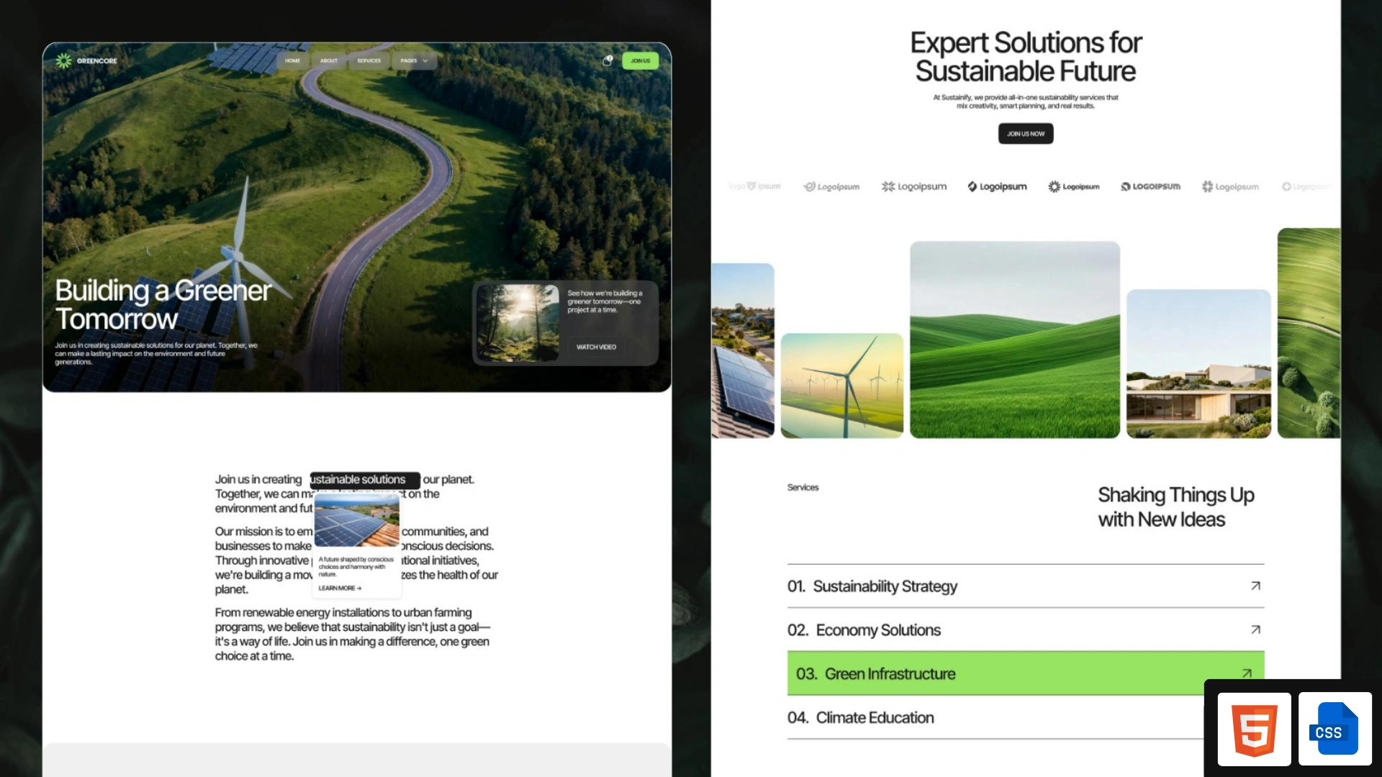The width and height of the screenshot is (1382, 777).
Task: Click arrow icon on Green Infrastructure row
Action: pyautogui.click(x=1247, y=673)
